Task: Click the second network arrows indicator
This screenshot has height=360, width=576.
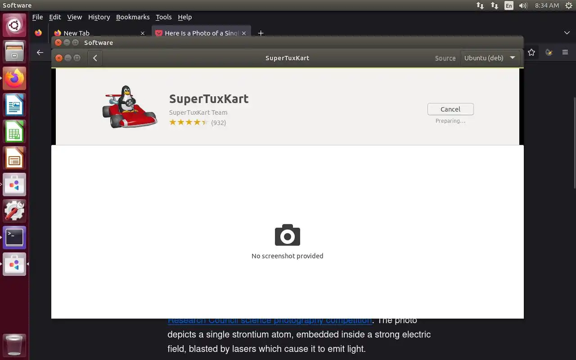Action: 495,5
